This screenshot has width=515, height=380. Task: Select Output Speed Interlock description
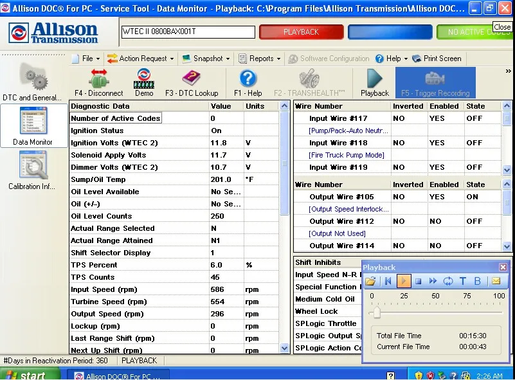349,209
